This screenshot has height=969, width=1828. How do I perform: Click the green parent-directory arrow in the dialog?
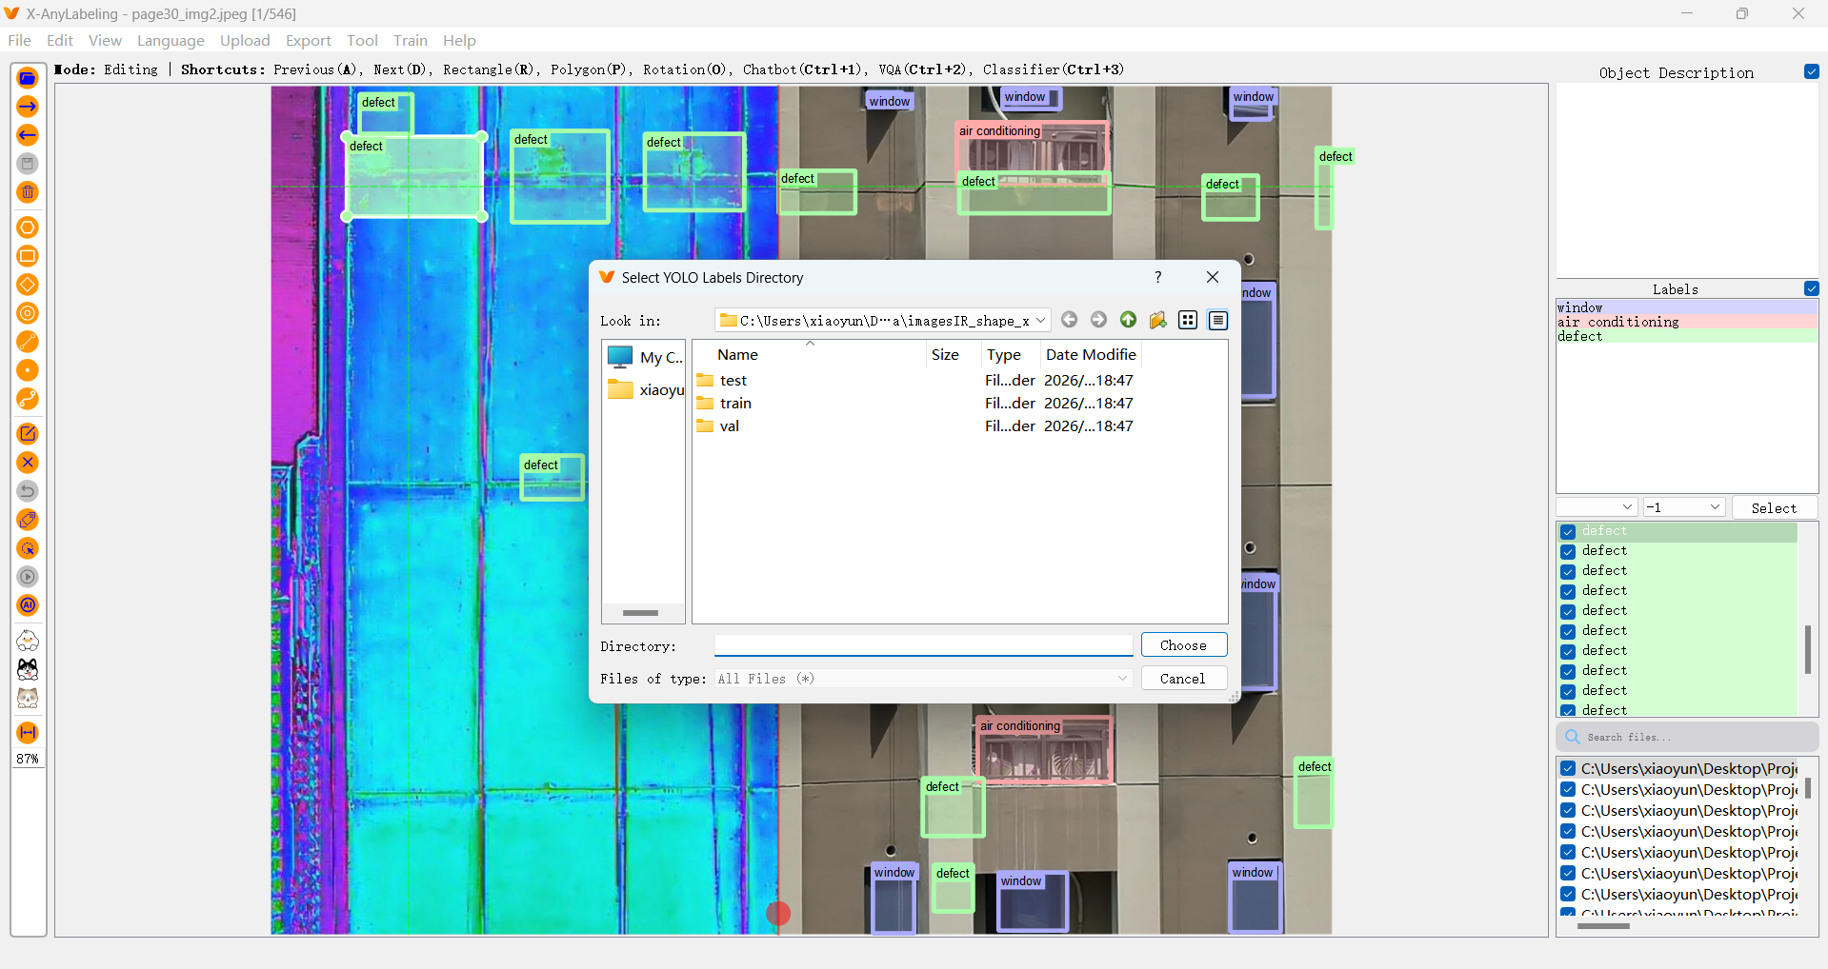coord(1129,320)
